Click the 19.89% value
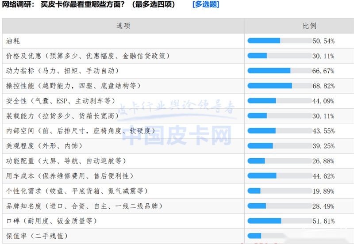The width and height of the screenshot is (354, 244). point(323,191)
